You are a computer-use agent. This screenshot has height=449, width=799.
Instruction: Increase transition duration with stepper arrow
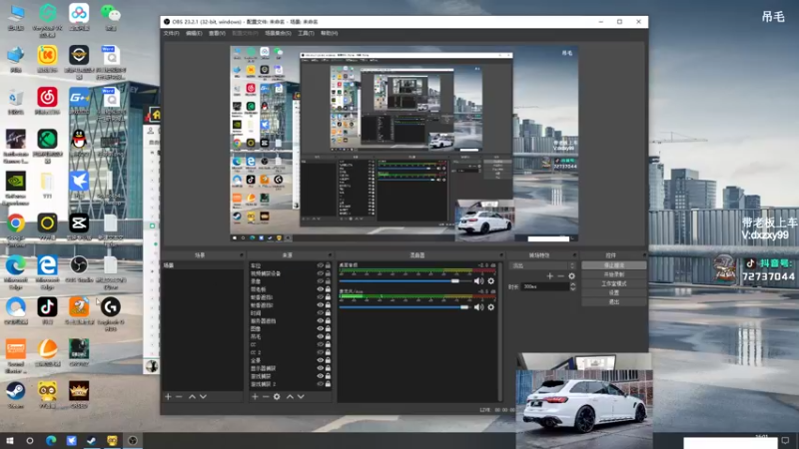[x=573, y=284]
